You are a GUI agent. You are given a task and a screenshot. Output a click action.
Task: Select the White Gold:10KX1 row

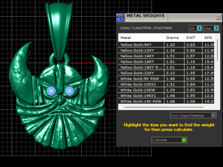[166, 84]
